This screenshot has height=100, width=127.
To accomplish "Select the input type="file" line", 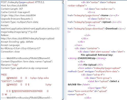I will click(97, 88).
